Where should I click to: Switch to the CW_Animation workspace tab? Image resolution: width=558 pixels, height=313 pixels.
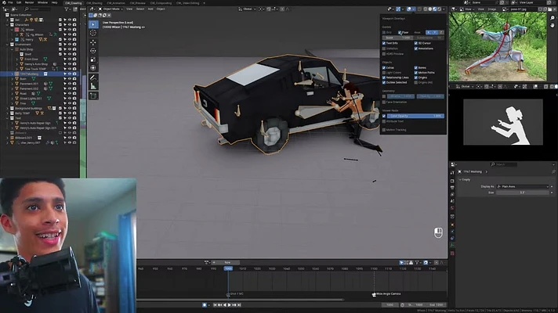(116, 3)
